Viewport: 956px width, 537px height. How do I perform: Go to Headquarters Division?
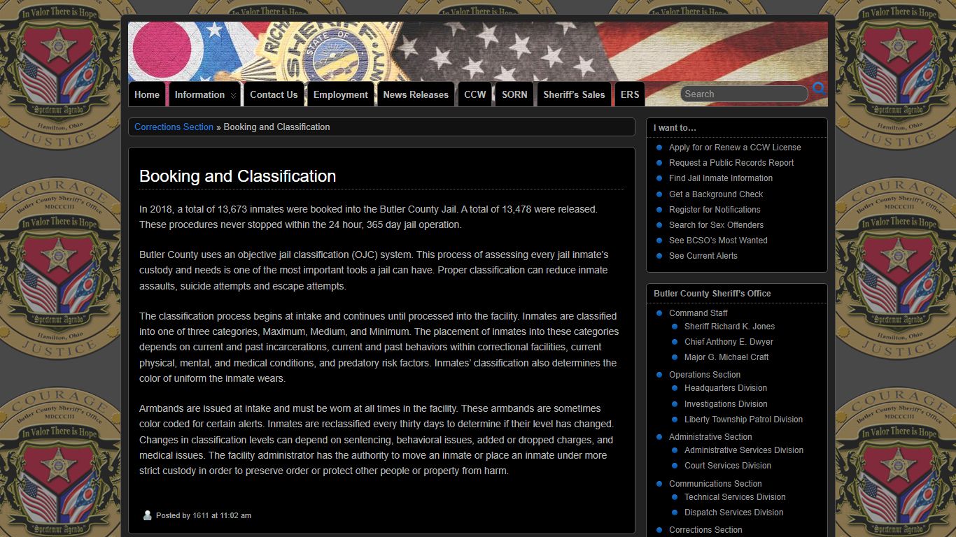pos(726,388)
